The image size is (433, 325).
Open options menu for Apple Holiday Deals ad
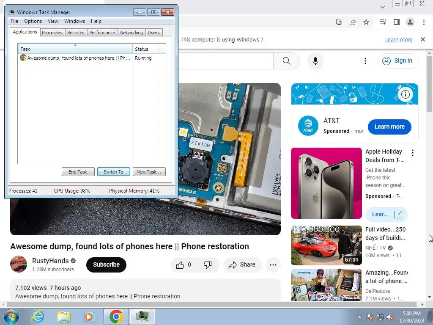tap(413, 153)
